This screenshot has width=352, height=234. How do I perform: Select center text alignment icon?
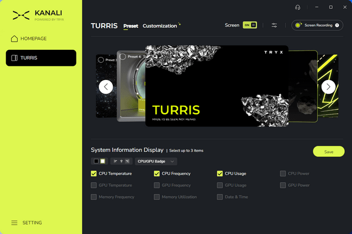click(x=121, y=161)
